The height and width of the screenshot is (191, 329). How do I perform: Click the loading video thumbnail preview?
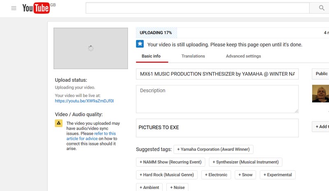(90, 48)
